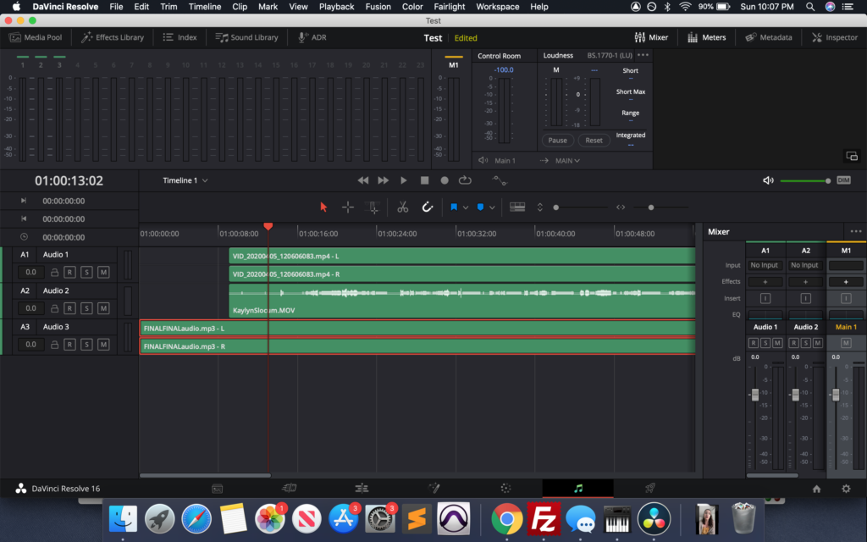Click the Reset loudness button

coord(594,141)
